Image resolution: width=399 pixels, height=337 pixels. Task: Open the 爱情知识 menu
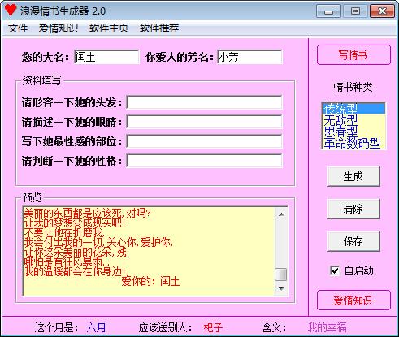pyautogui.click(x=59, y=28)
